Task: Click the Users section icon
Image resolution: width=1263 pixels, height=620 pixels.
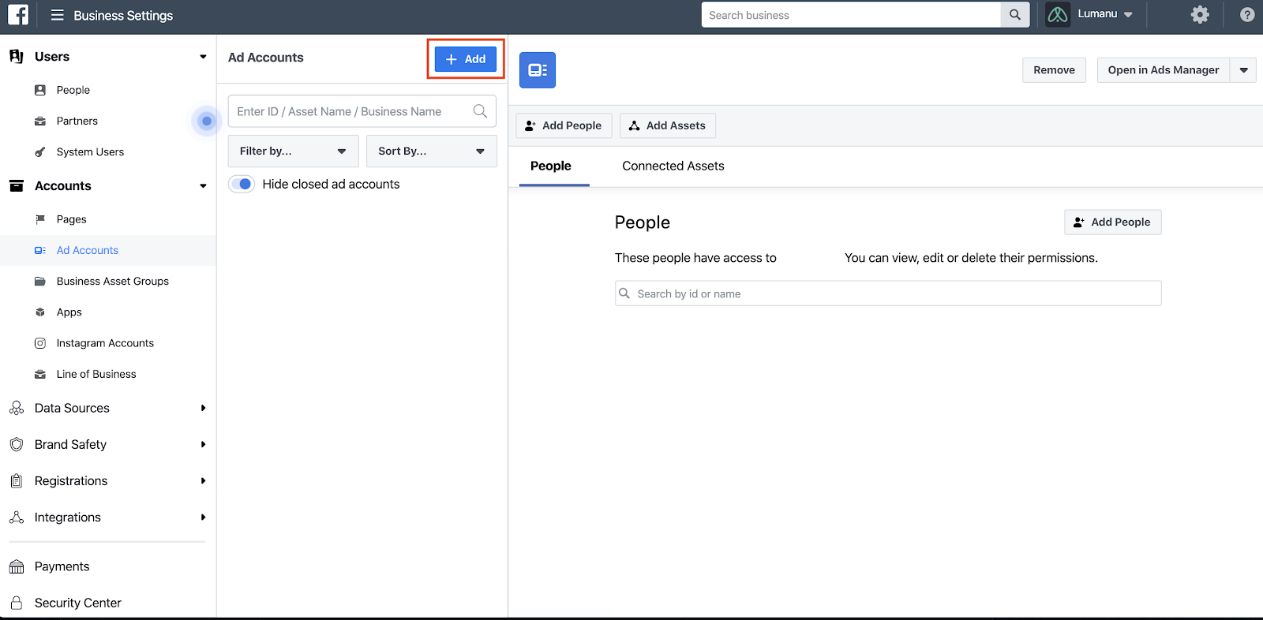Action: 17,57
